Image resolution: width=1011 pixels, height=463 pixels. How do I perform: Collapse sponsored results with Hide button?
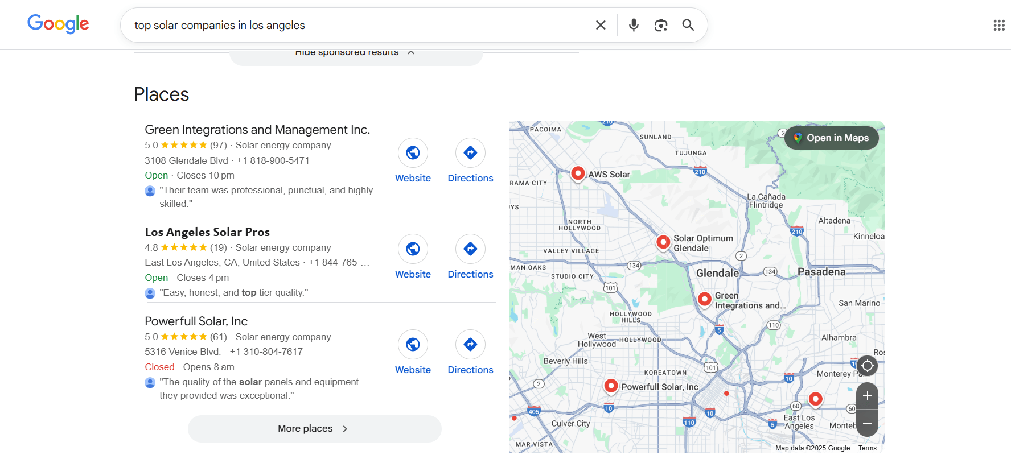[x=356, y=55]
